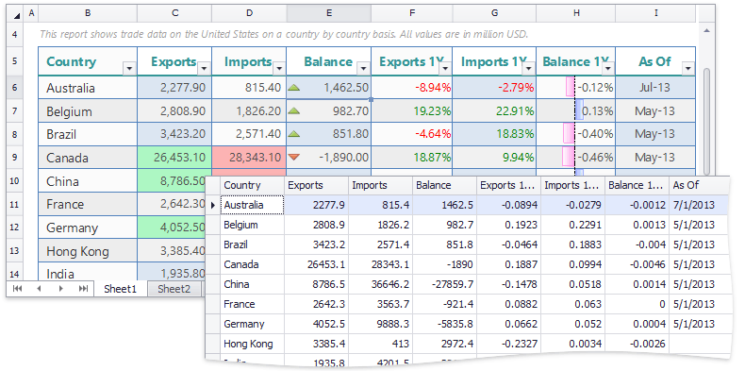Select the -8.94% Exports 1Y cell
The image size is (745, 371).
(x=411, y=88)
